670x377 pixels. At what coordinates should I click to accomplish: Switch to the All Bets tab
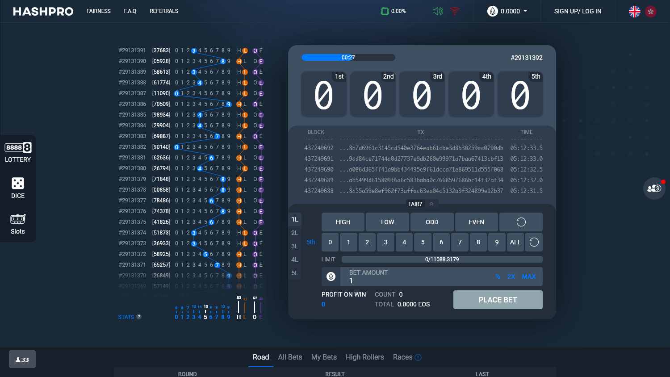290,357
